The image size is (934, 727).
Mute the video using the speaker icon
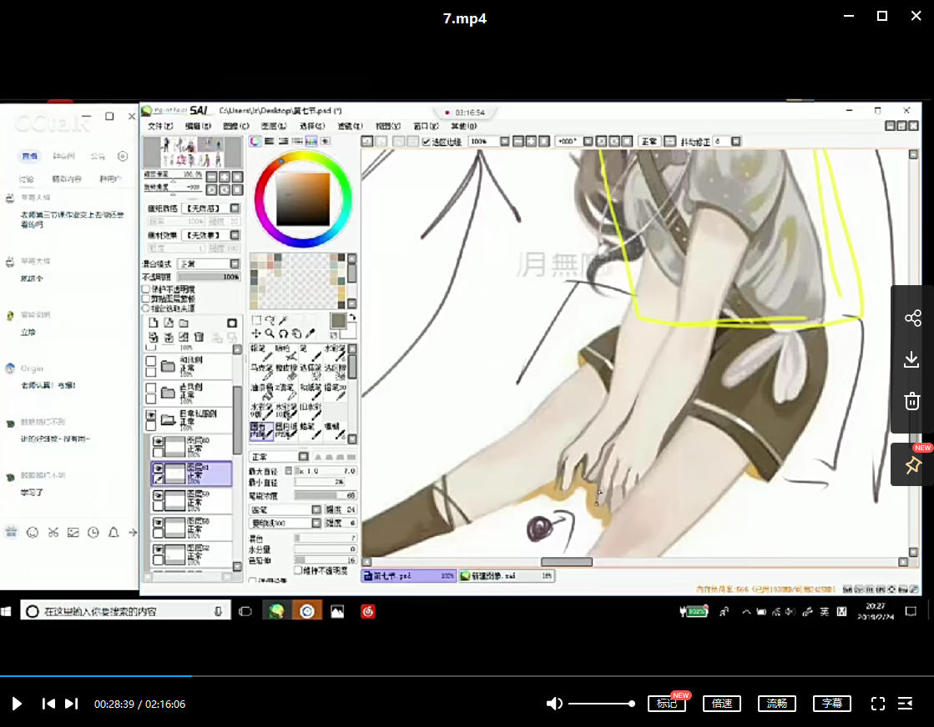[554, 704]
